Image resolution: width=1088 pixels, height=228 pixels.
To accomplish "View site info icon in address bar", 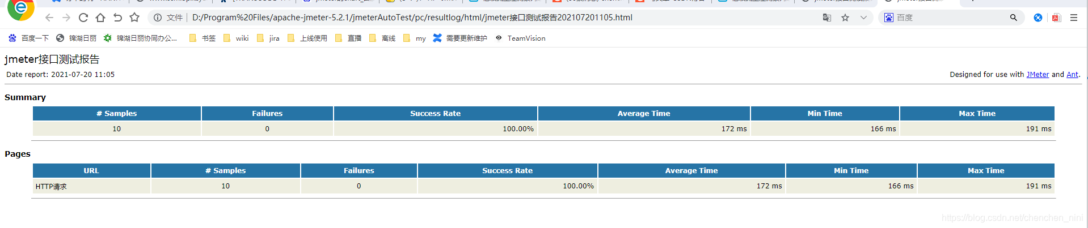I will 158,18.
